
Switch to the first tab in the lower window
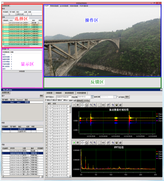click(50, 93)
